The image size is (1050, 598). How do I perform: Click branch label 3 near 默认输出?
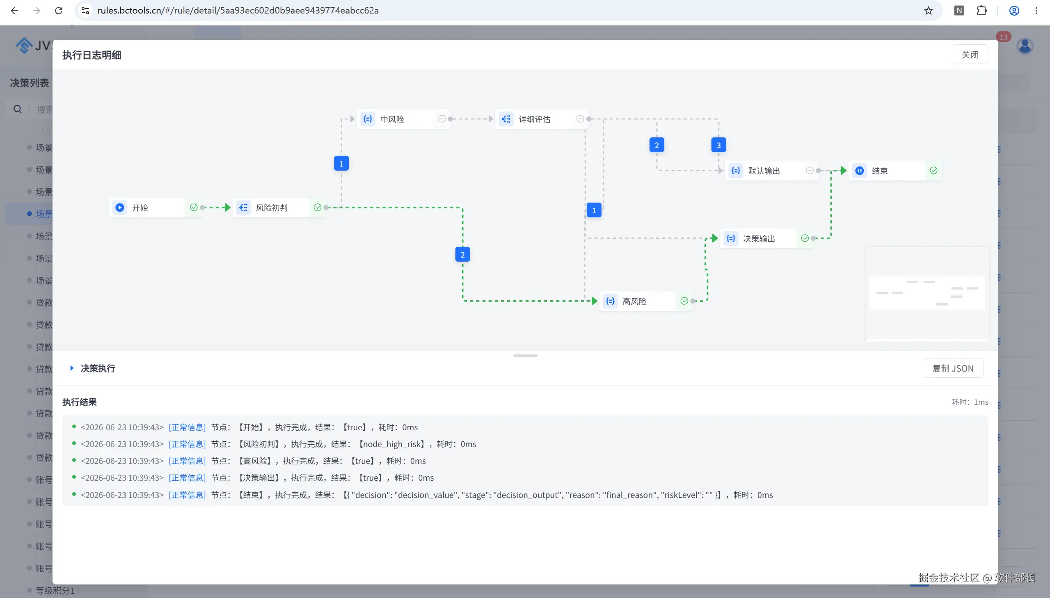(x=718, y=145)
